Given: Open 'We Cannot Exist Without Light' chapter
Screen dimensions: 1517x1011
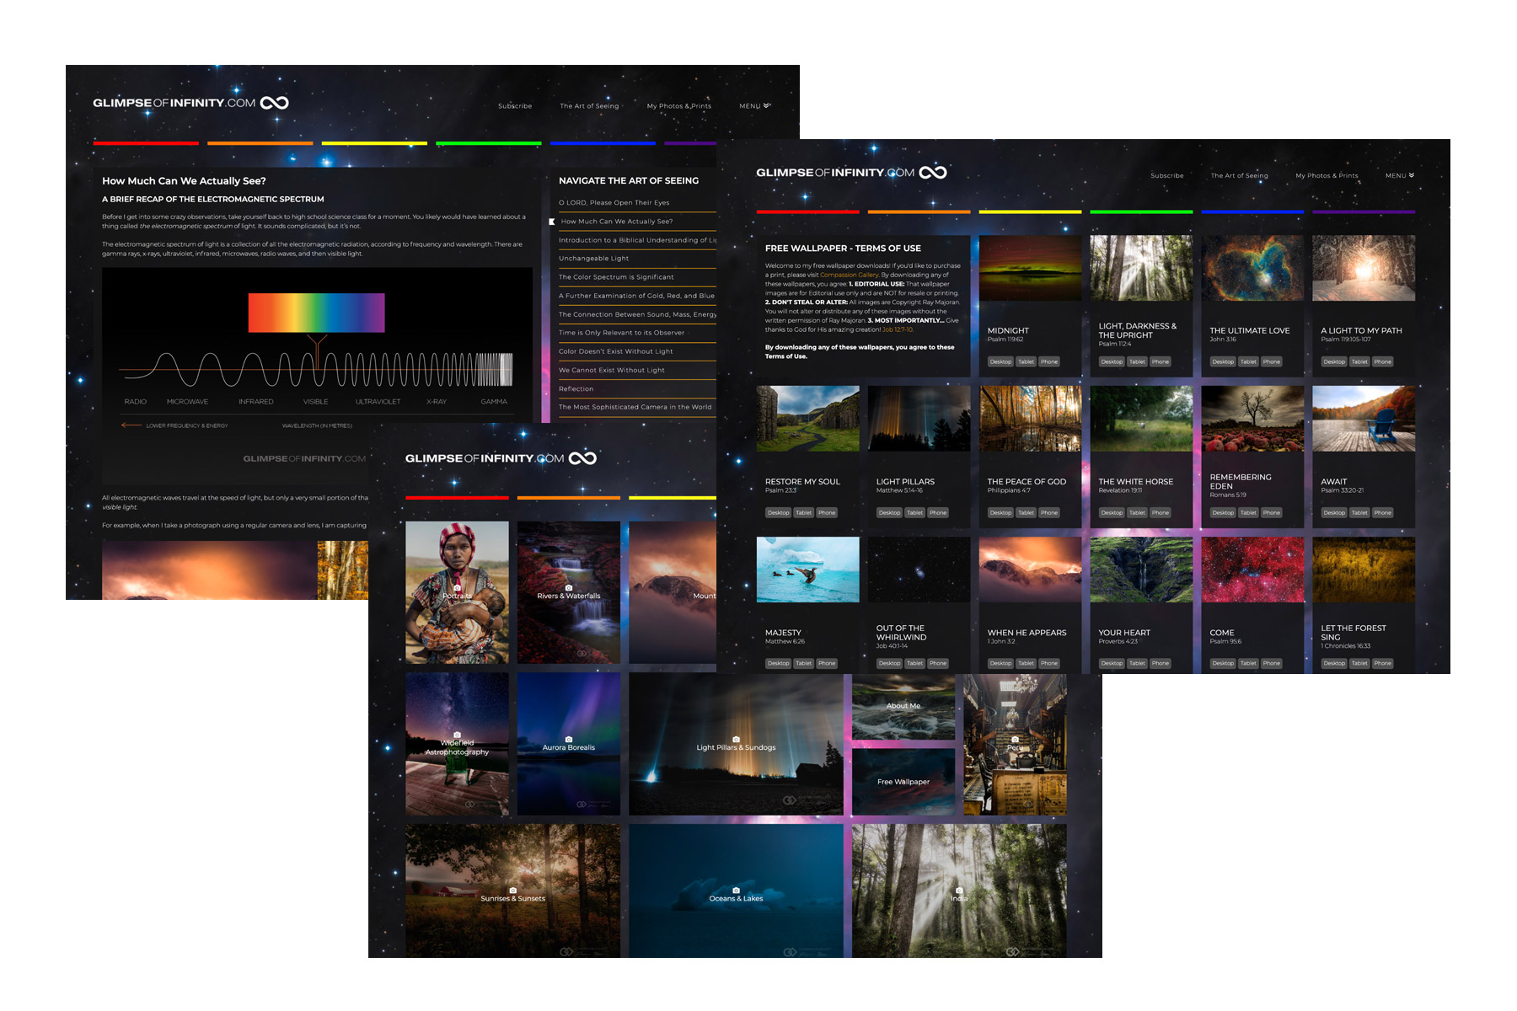Looking at the screenshot, I should (612, 370).
